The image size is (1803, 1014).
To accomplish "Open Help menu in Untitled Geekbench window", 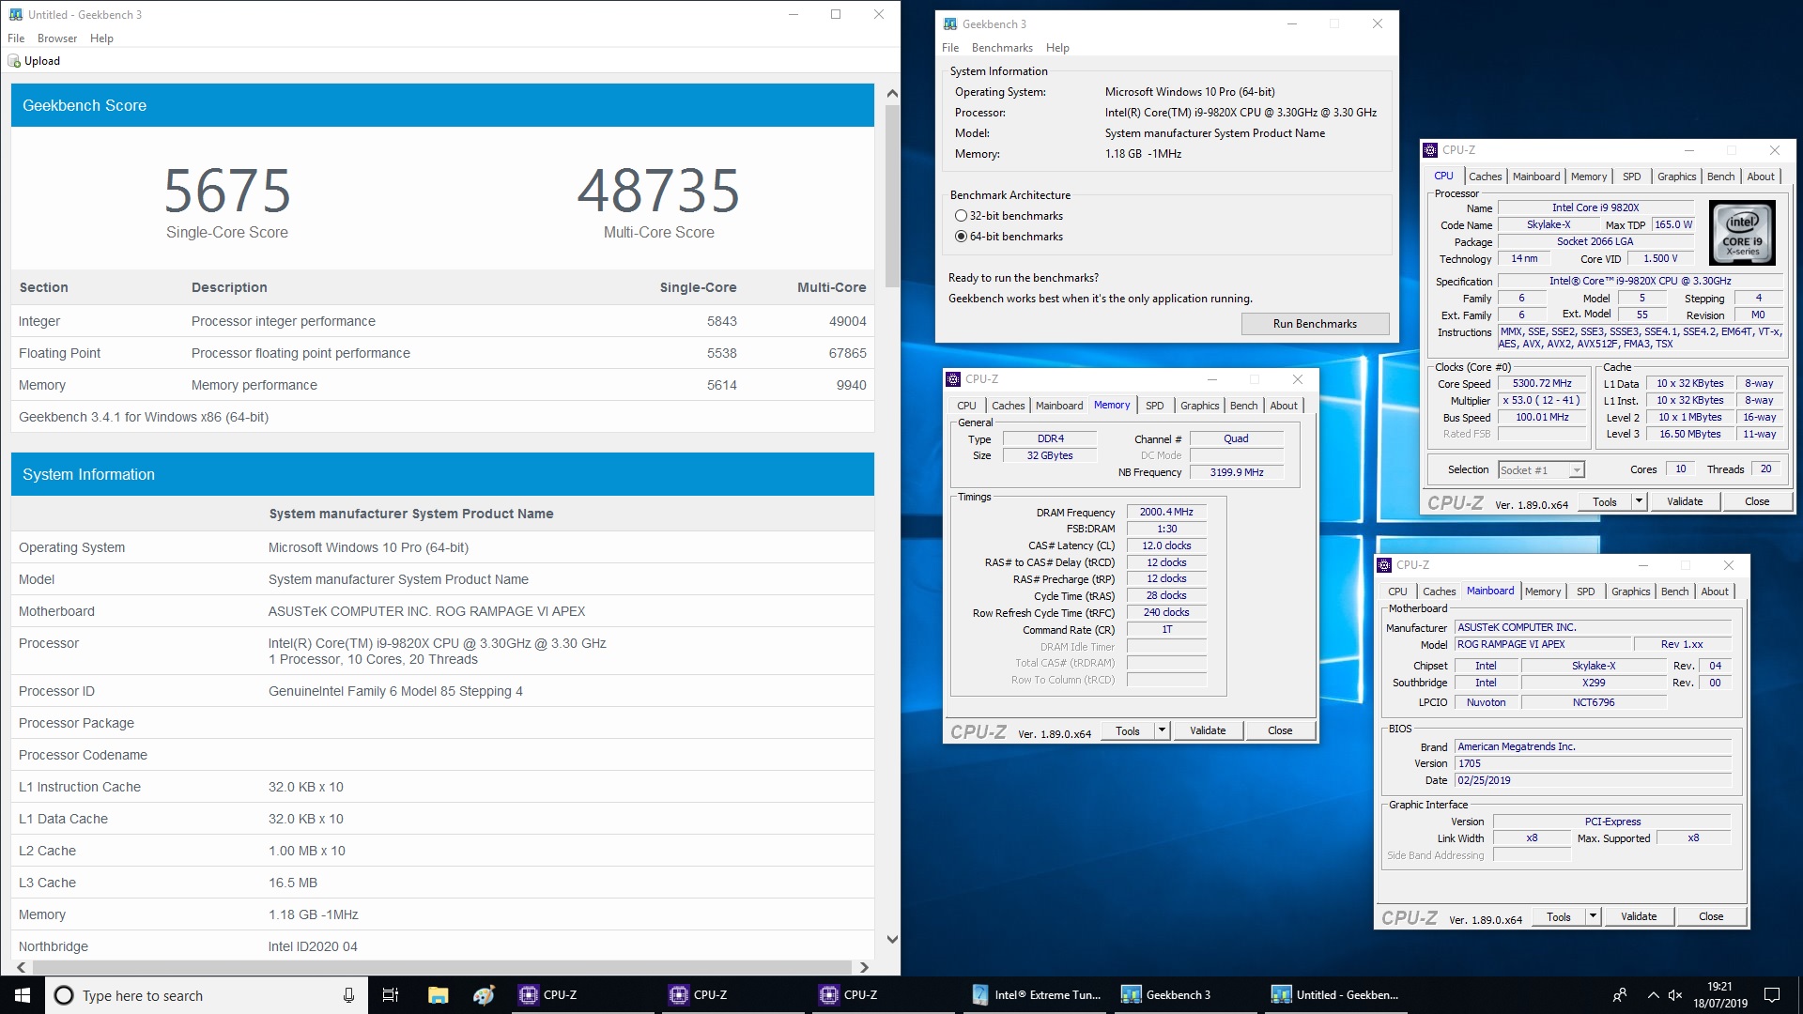I will 101,38.
